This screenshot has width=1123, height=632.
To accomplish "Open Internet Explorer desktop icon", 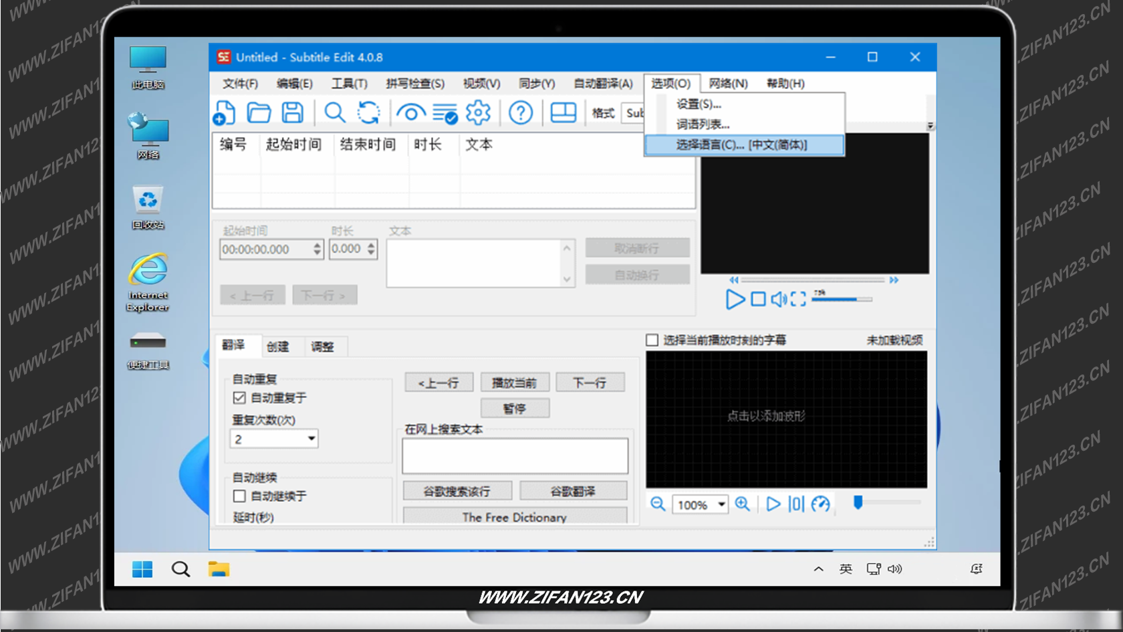I will coord(148,282).
